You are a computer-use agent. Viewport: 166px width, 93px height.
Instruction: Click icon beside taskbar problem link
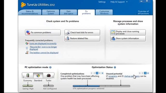click(27, 52)
